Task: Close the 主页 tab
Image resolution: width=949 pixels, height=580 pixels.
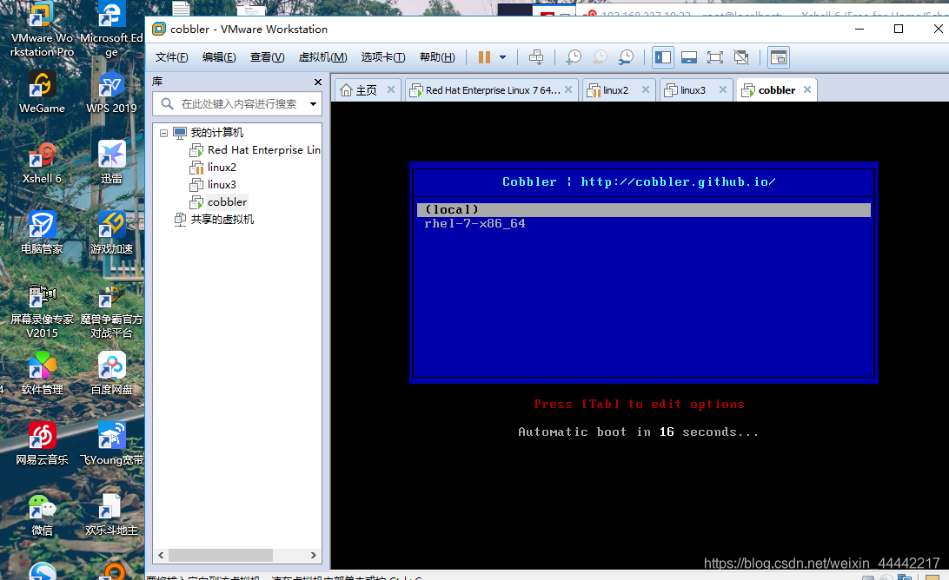Action: tap(391, 89)
